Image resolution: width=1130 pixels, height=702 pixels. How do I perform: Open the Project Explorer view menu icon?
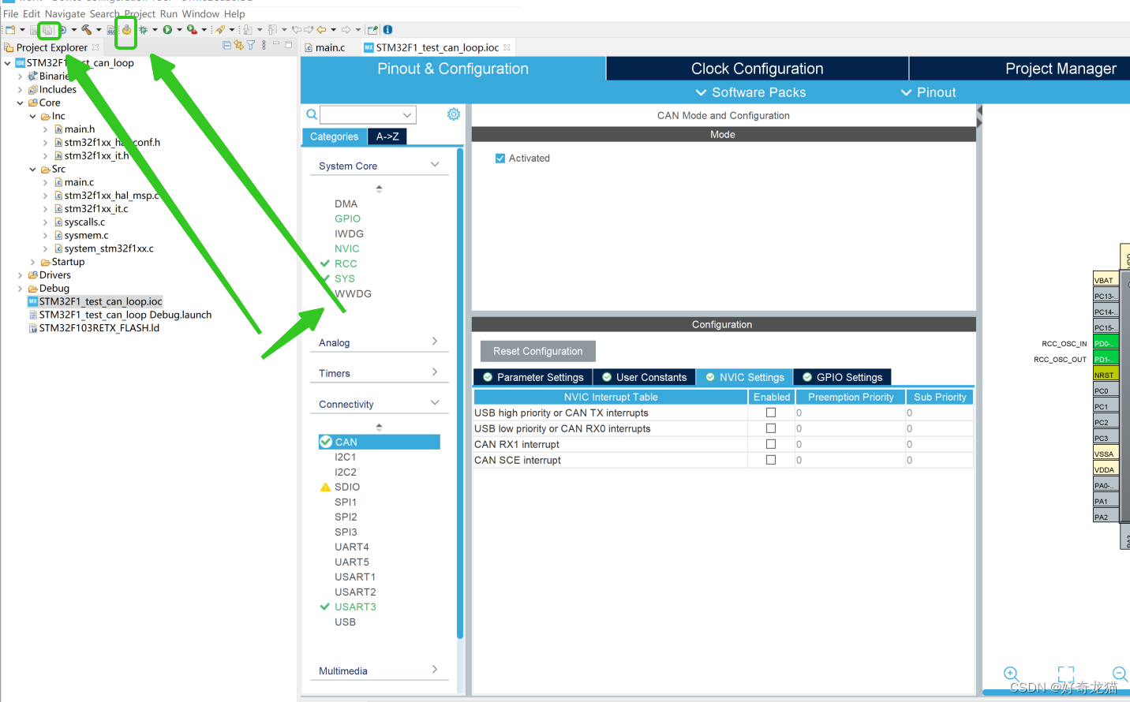pos(264,46)
